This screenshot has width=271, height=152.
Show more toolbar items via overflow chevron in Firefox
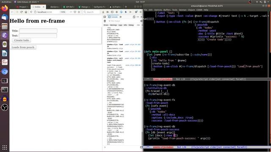(x=130, y=12)
